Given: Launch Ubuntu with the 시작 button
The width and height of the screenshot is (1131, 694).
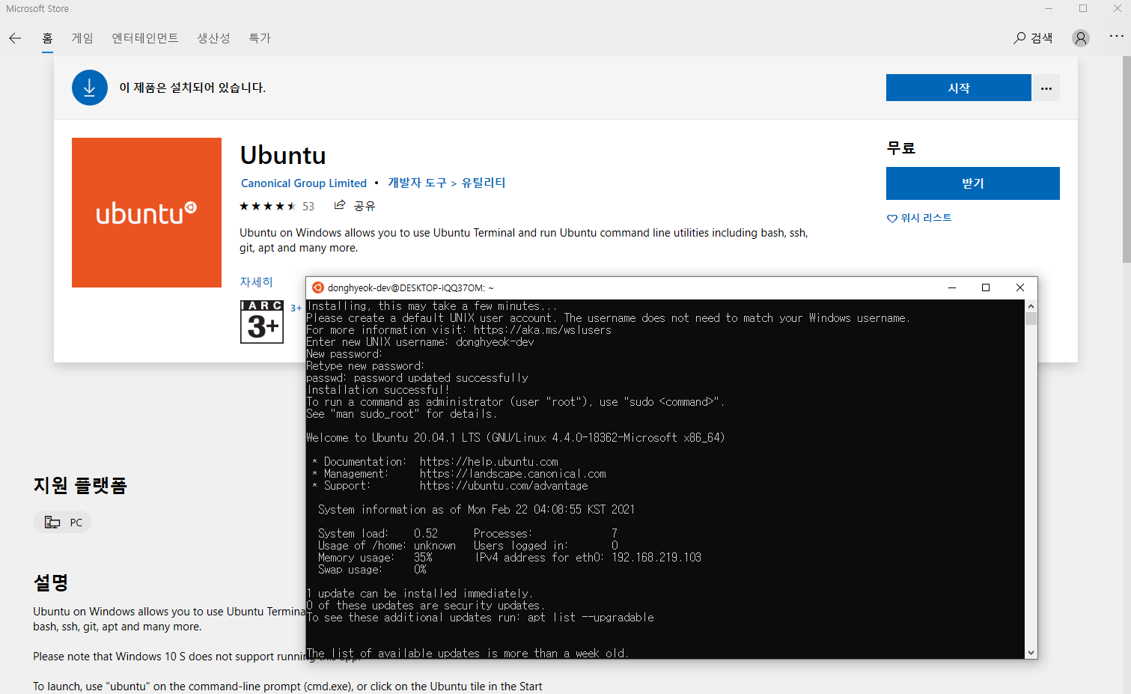Looking at the screenshot, I should pos(958,88).
